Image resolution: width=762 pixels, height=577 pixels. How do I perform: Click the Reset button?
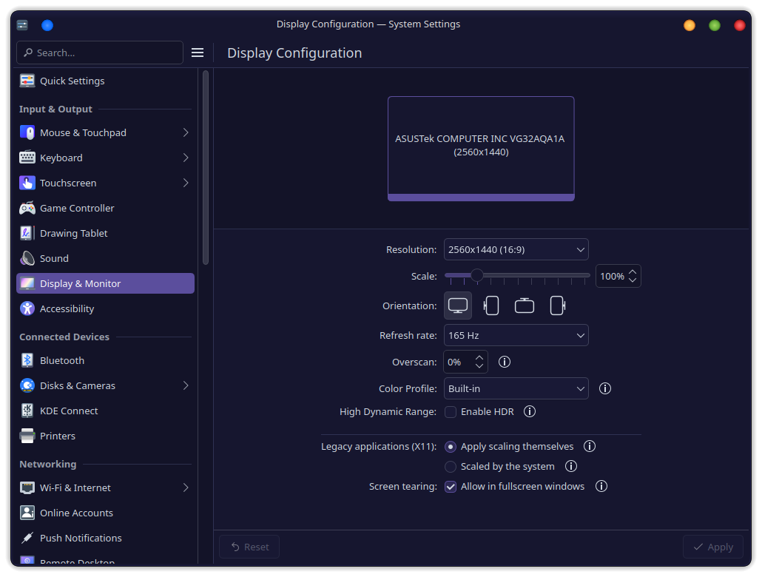tap(249, 547)
